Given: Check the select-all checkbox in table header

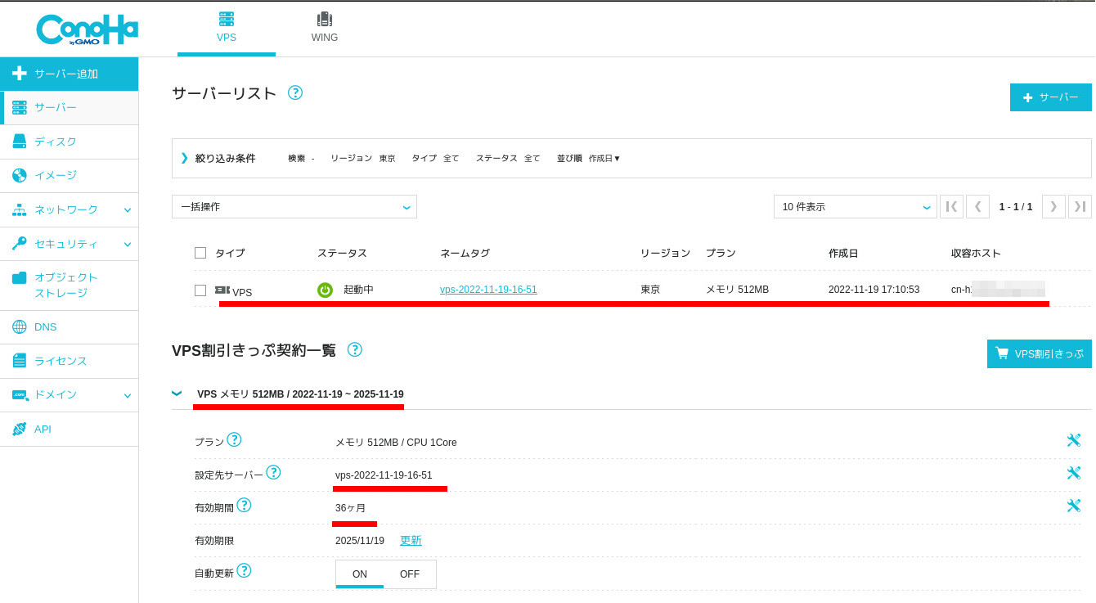Looking at the screenshot, I should [x=200, y=253].
